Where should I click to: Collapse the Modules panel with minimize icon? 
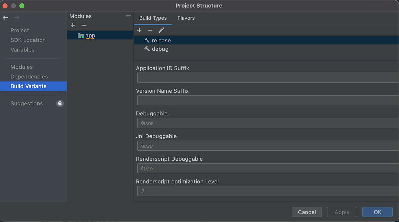[129, 16]
